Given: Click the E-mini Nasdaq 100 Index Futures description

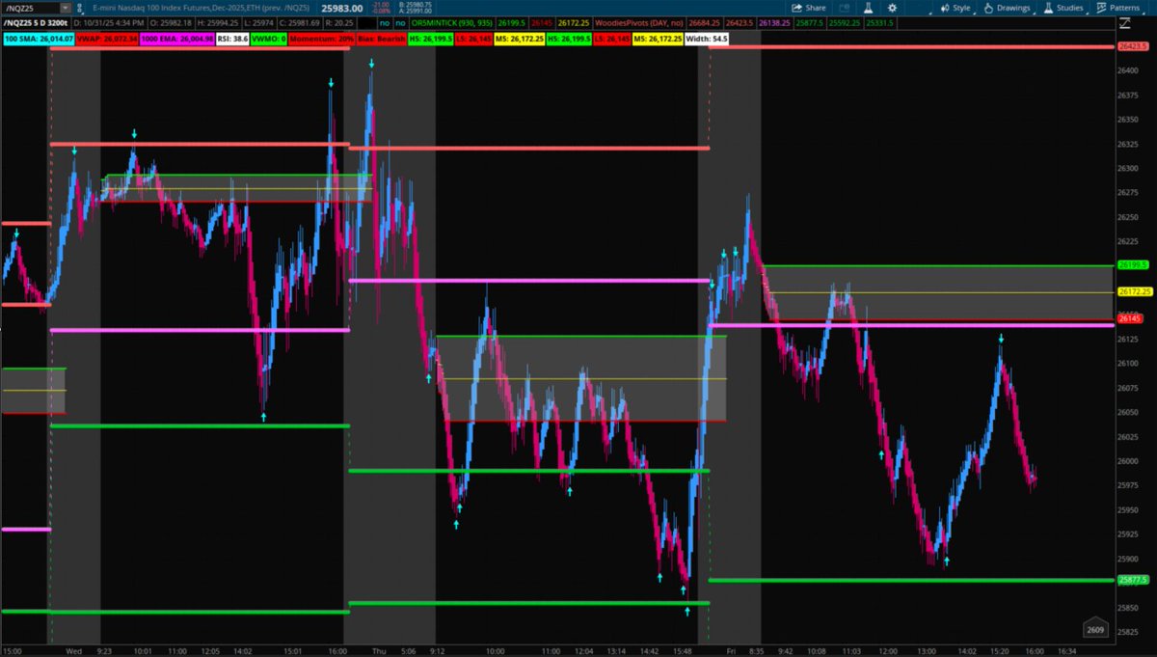Looking at the screenshot, I should click(201, 8).
